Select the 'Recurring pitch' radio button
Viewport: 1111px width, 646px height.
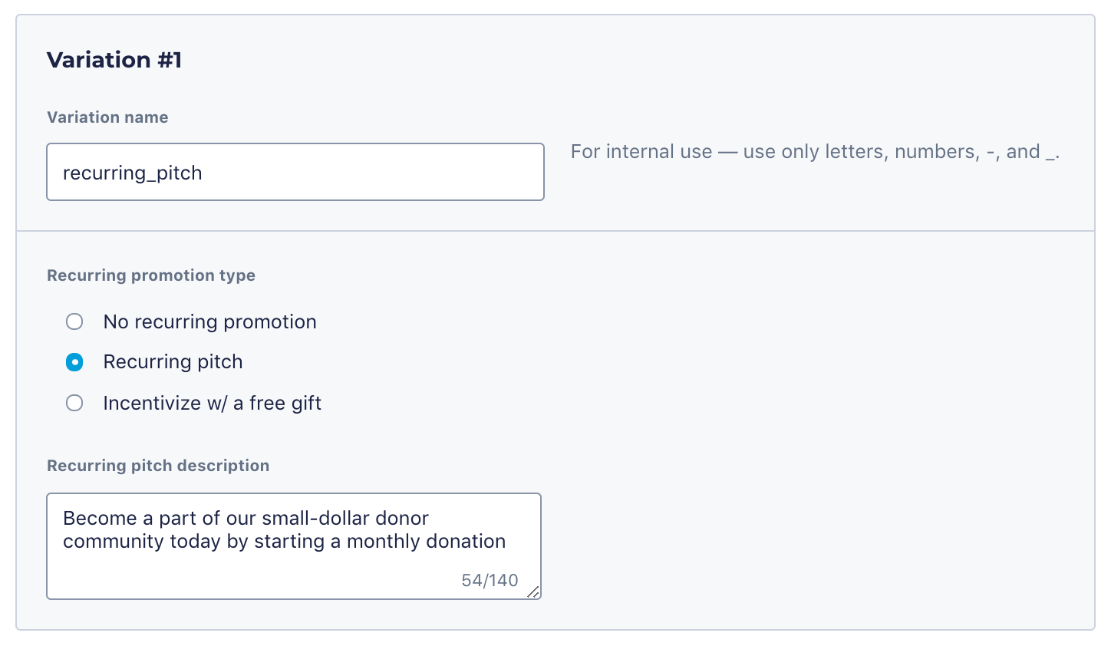pyautogui.click(x=74, y=362)
